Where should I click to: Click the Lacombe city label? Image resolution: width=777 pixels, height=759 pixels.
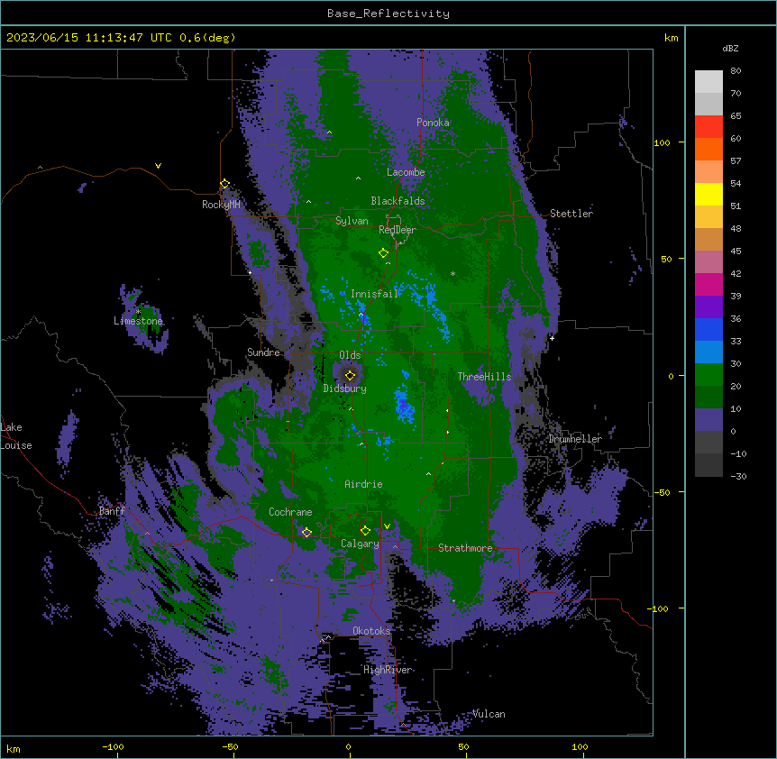click(x=406, y=172)
